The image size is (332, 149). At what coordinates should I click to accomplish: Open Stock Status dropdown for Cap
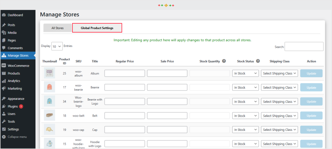click(x=246, y=130)
